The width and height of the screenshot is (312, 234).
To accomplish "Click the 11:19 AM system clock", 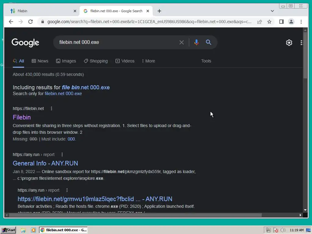I will [297, 230].
